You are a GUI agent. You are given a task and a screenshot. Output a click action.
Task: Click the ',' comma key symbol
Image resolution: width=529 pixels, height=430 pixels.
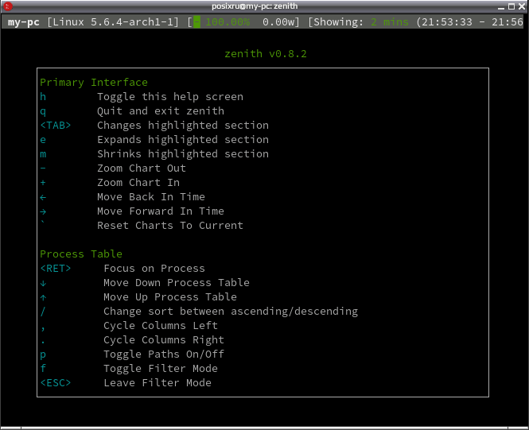[43, 327]
